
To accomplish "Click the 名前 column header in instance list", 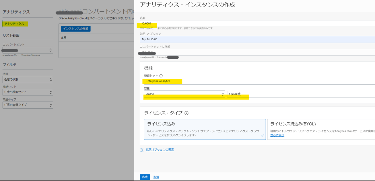I will coord(65,38).
